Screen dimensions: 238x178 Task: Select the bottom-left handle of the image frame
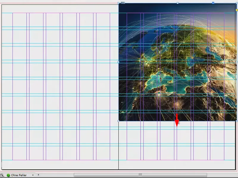(x=119, y=121)
